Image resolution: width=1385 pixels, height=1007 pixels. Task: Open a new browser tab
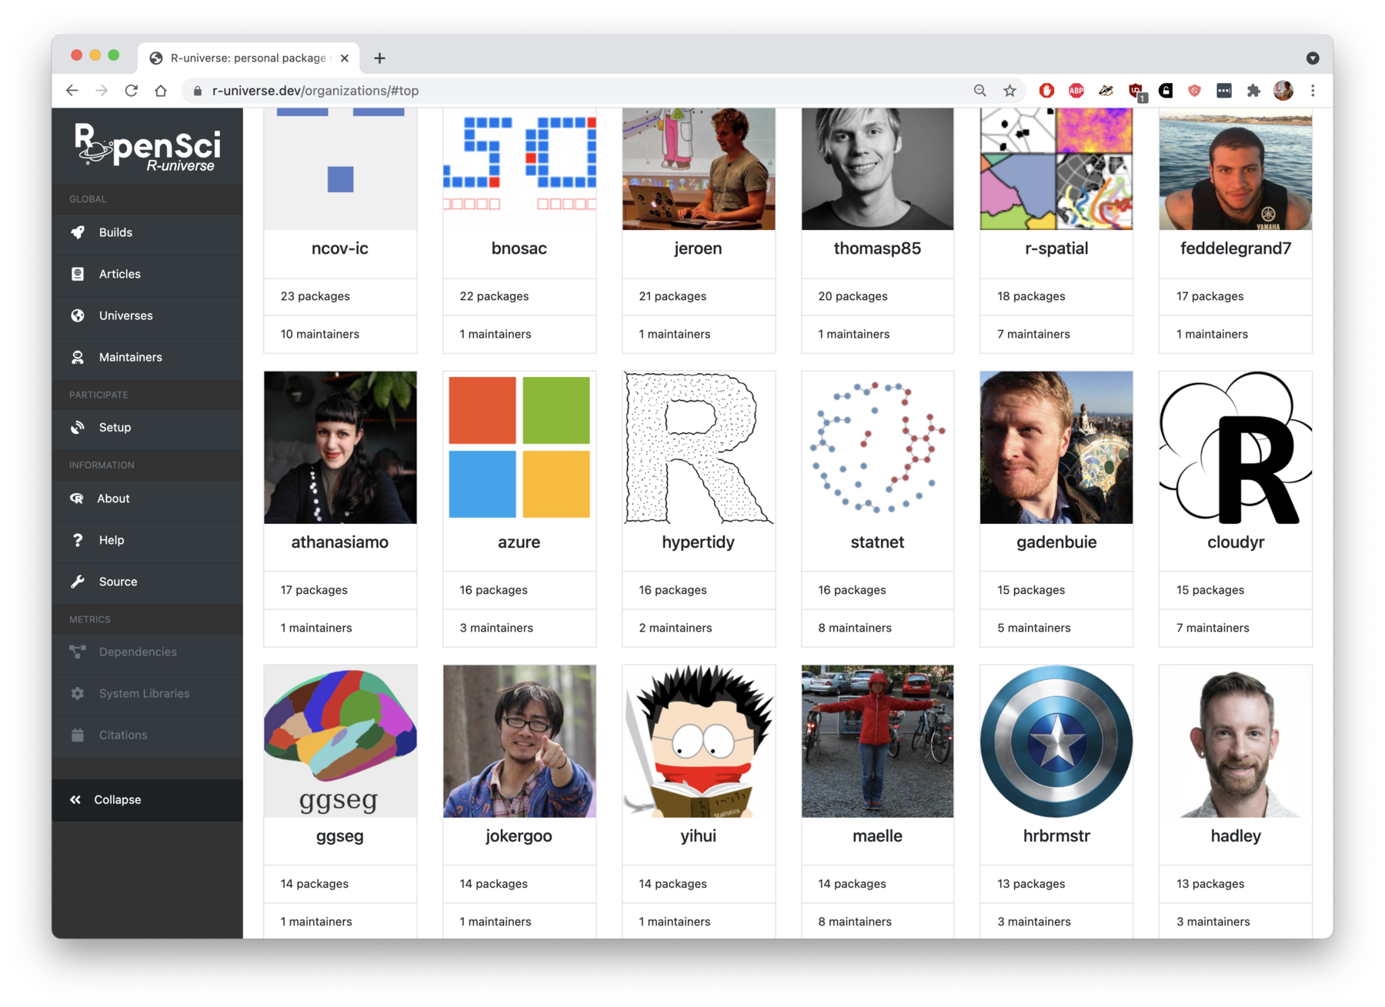click(x=379, y=58)
